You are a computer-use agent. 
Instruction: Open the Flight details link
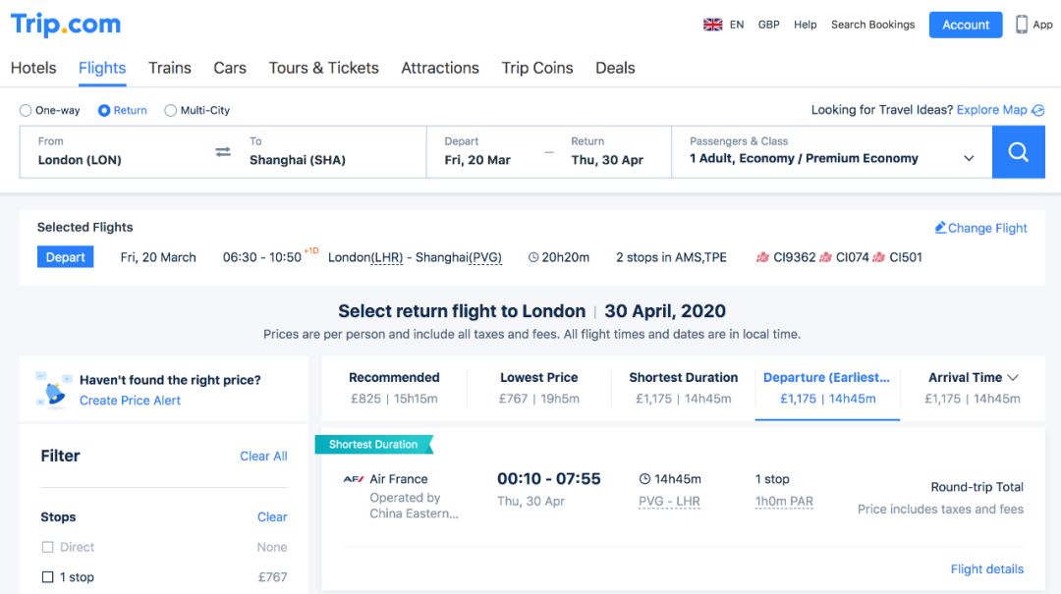point(986,569)
